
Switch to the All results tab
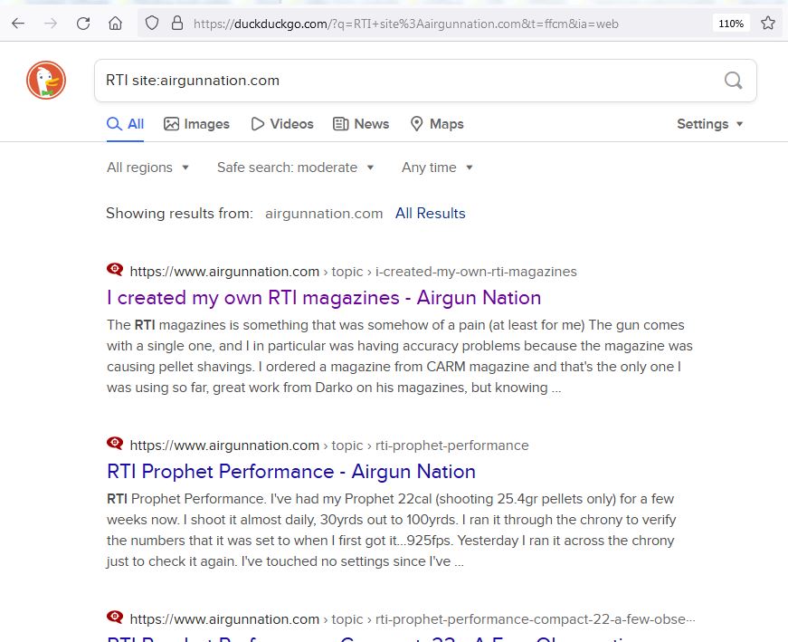(x=125, y=124)
